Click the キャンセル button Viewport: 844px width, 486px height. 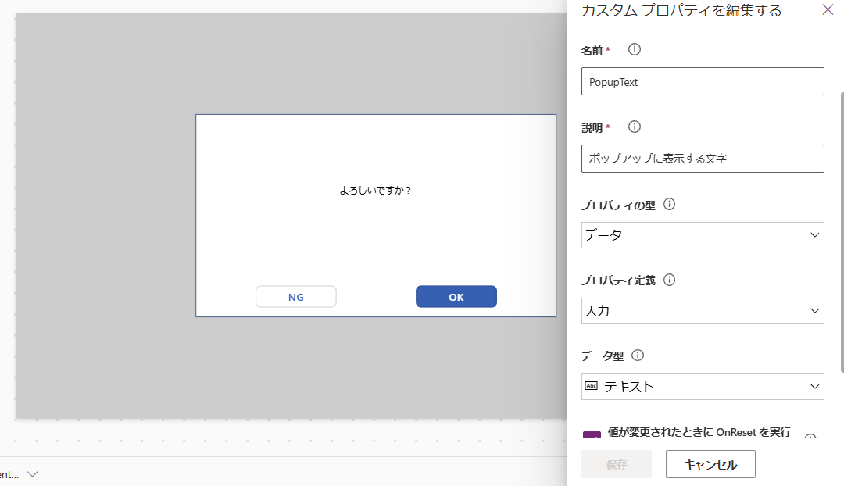point(710,464)
